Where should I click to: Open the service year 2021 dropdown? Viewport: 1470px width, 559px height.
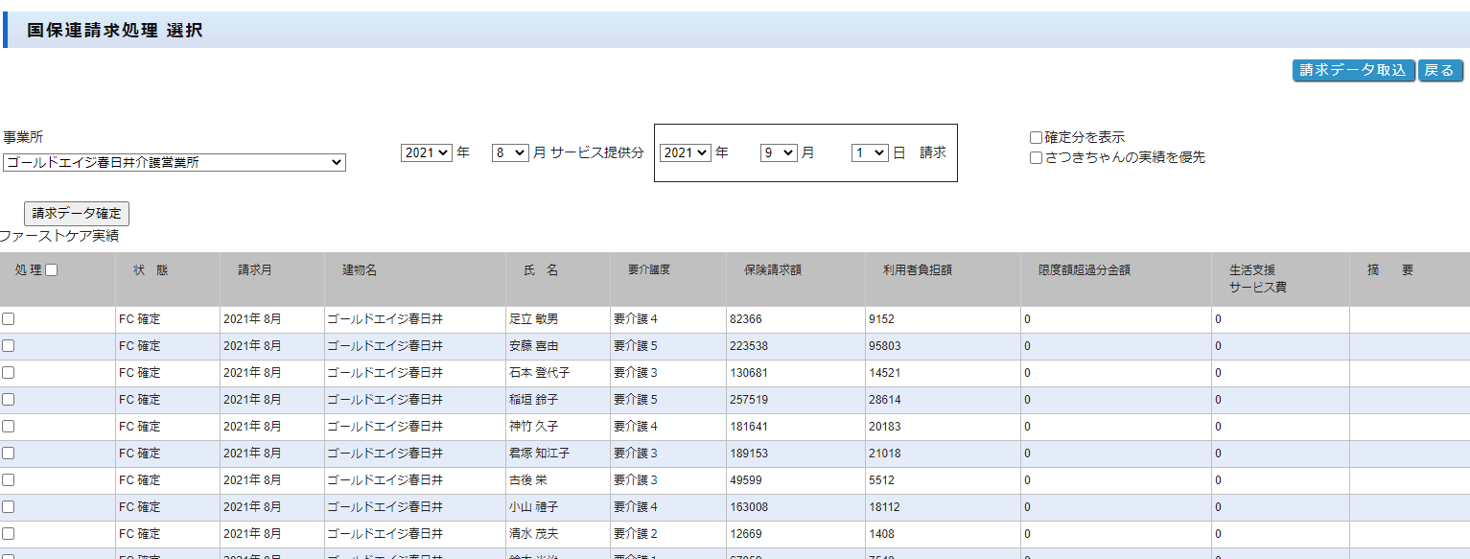pyautogui.click(x=426, y=152)
